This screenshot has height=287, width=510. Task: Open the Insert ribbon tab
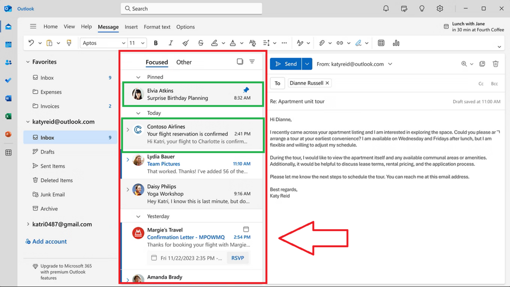click(x=131, y=27)
